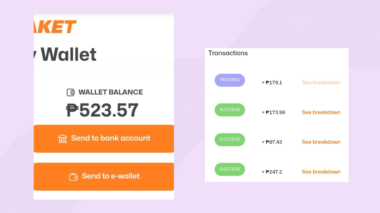This screenshot has width=380, height=213.
Task: Select the + ₱179.1 transaction amount
Action: click(272, 83)
